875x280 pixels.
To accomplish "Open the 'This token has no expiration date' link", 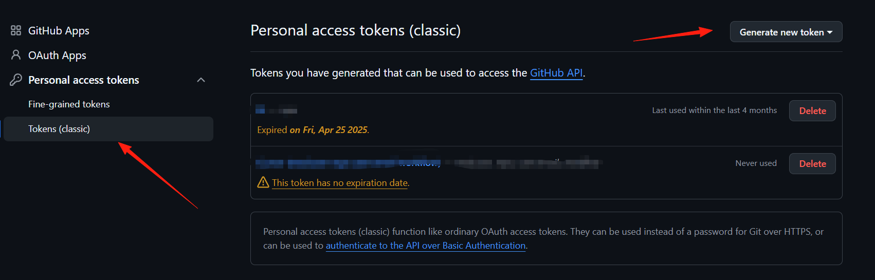I will (340, 183).
